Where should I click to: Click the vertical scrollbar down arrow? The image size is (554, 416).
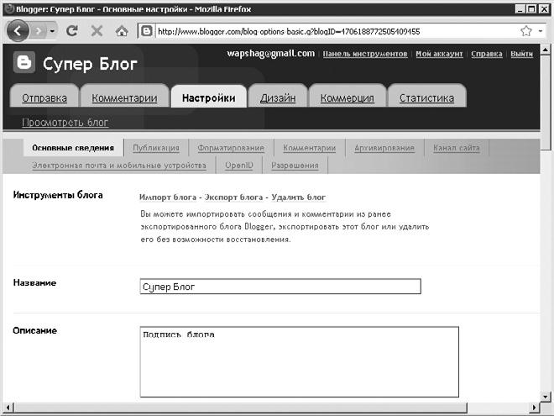coord(545,397)
